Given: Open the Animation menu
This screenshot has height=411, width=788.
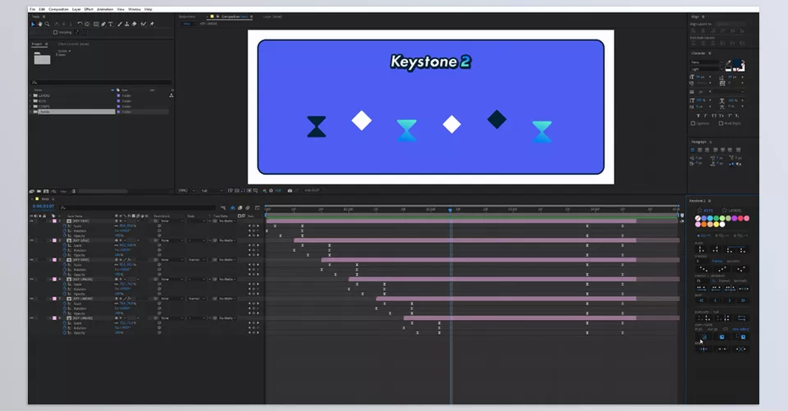Looking at the screenshot, I should click(x=105, y=9).
